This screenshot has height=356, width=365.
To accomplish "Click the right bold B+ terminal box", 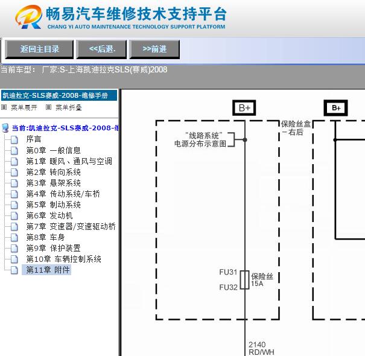I will (335, 108).
